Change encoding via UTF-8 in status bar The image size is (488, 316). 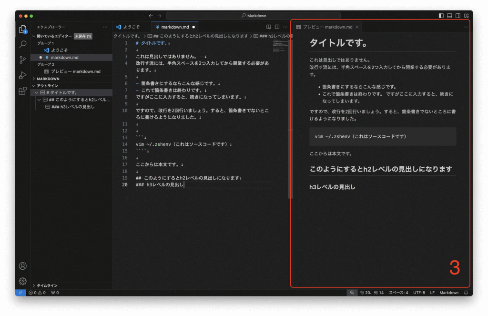coord(419,293)
